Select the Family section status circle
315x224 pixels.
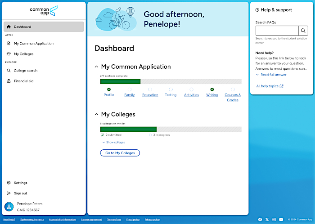click(x=130, y=90)
